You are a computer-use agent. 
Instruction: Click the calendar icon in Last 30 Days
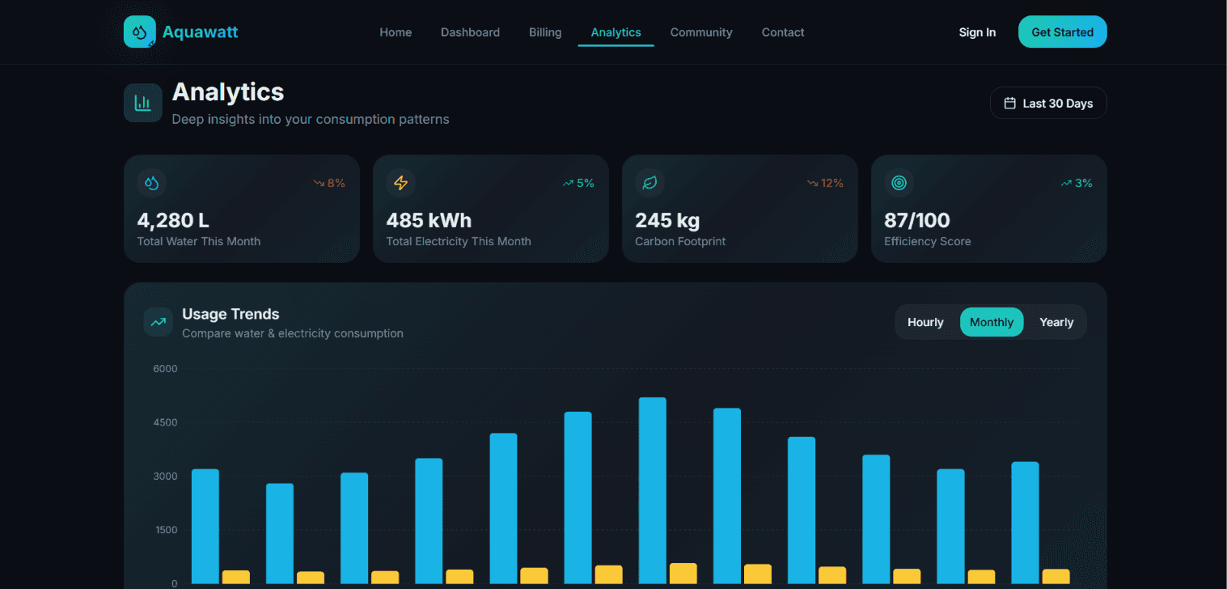tap(1009, 104)
